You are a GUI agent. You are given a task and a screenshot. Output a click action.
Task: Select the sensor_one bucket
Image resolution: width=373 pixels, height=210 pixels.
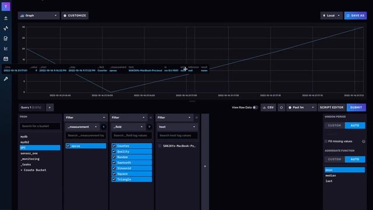click(40, 153)
